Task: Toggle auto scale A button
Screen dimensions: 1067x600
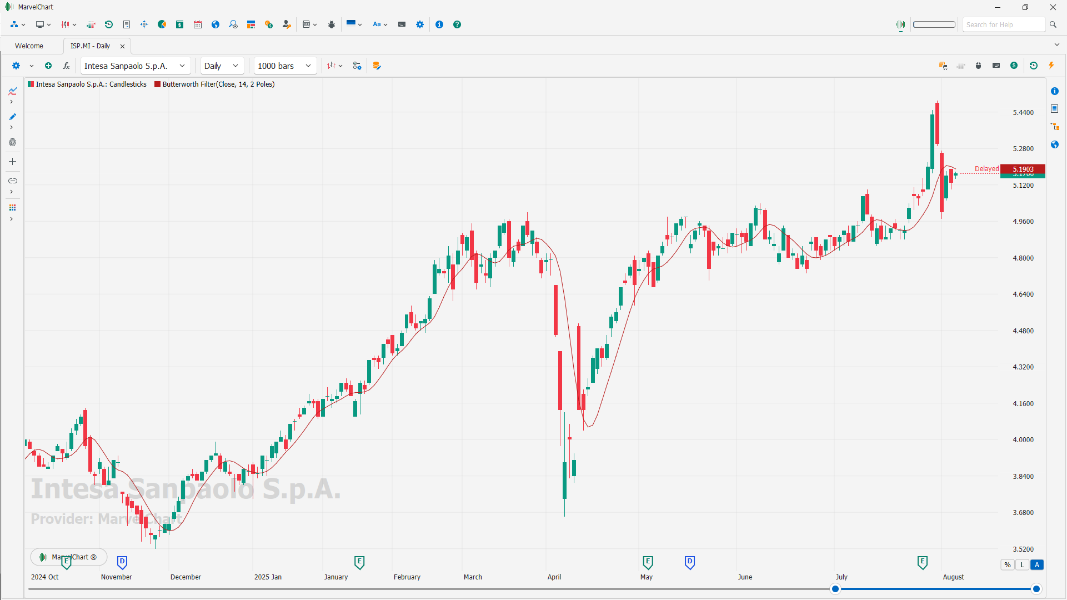Action: pos(1037,565)
